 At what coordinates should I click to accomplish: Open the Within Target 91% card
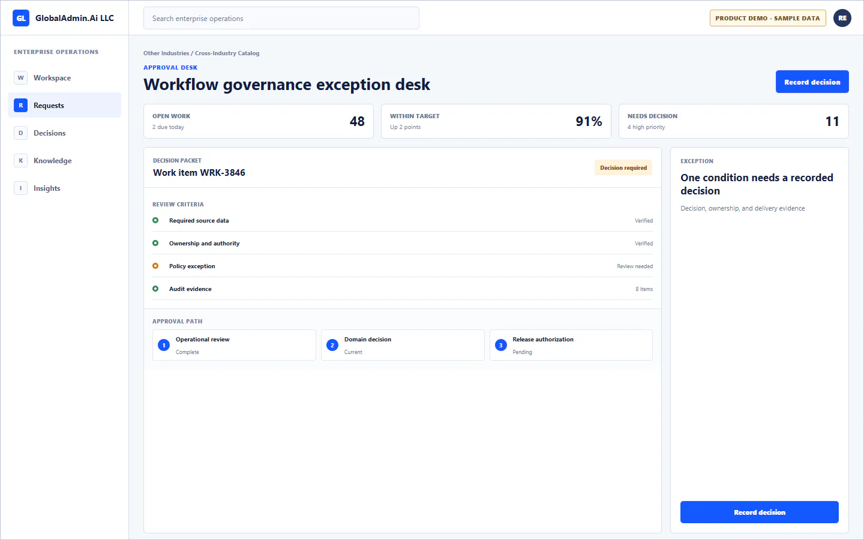[x=496, y=121]
